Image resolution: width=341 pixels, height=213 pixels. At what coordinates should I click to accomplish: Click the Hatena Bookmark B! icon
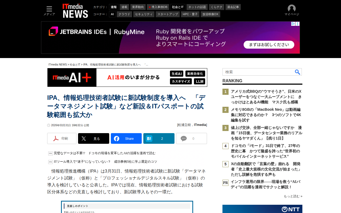tap(149, 138)
